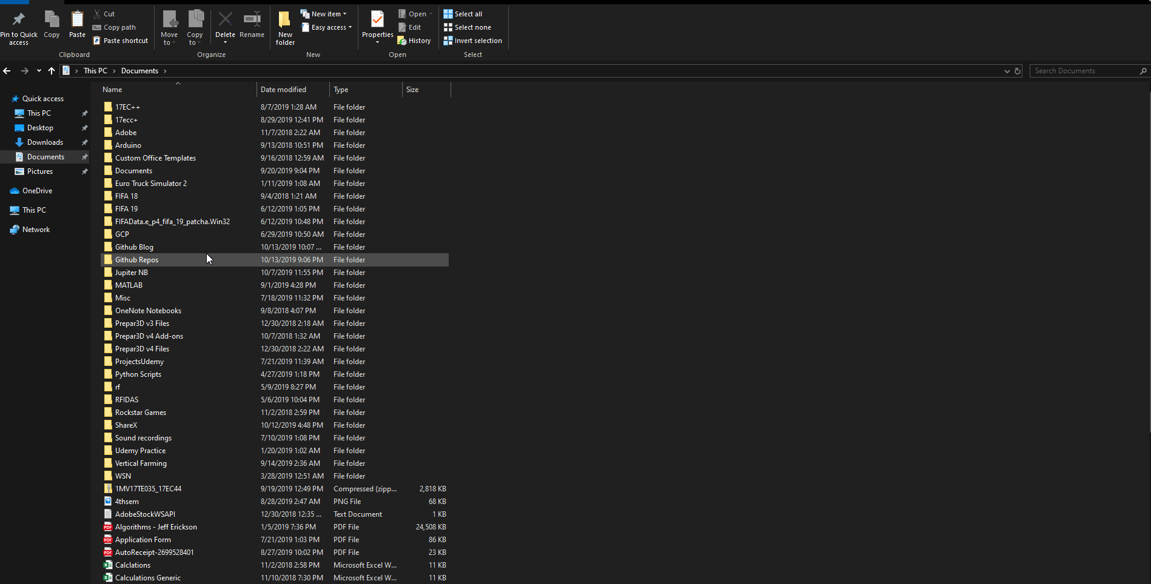Go up one folder level arrow

click(x=52, y=71)
